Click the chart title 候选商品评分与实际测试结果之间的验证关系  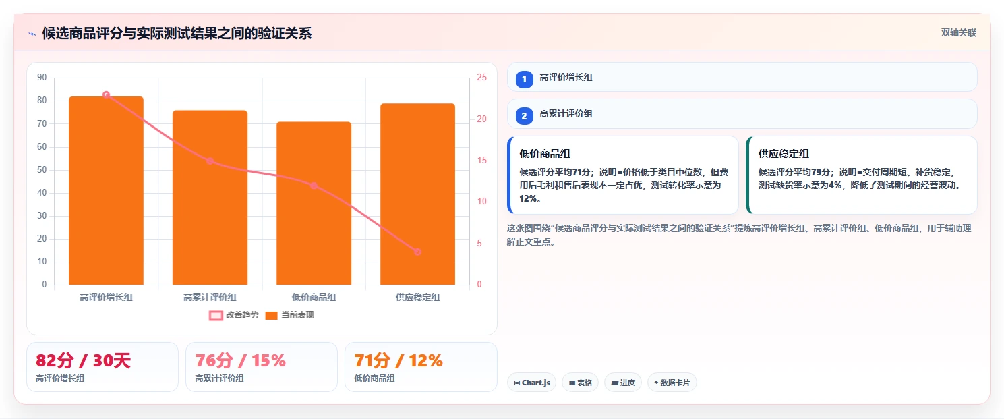(177, 34)
